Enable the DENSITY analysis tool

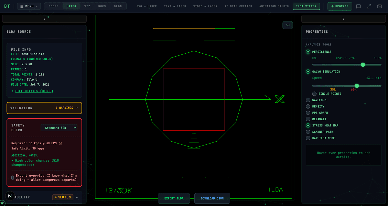tap(308, 106)
